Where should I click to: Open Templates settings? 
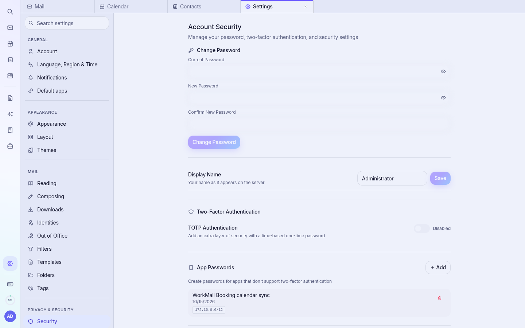click(x=67, y=262)
